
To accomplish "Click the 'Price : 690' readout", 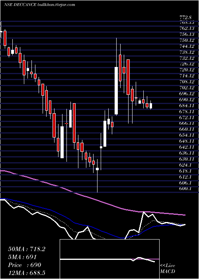I will 25,265.
